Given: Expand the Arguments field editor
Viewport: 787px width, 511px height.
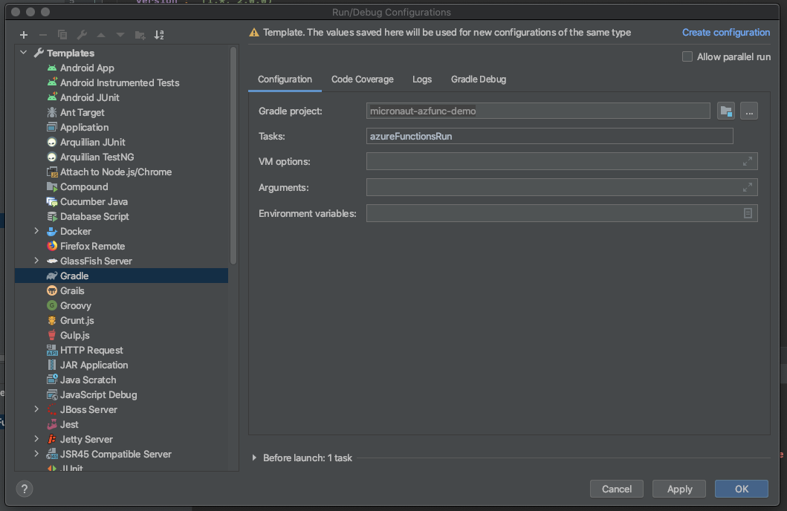Looking at the screenshot, I should click(x=748, y=187).
